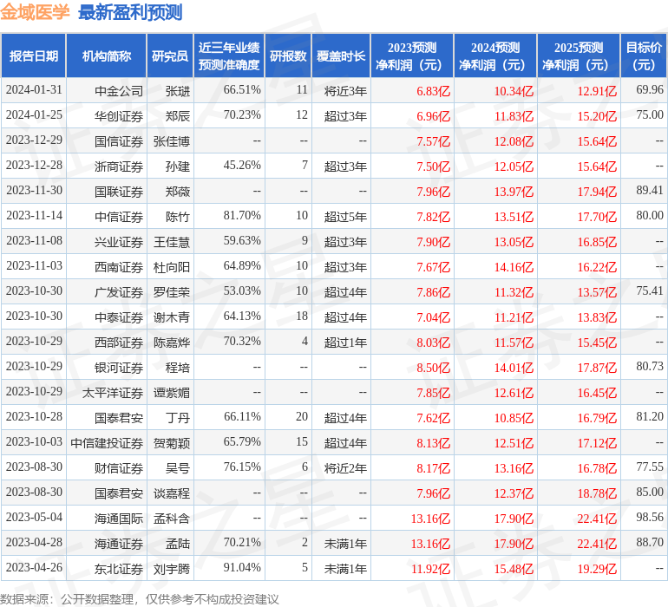This screenshot has width=668, height=607.
Task: Click target price 81.20
Action: (650, 416)
